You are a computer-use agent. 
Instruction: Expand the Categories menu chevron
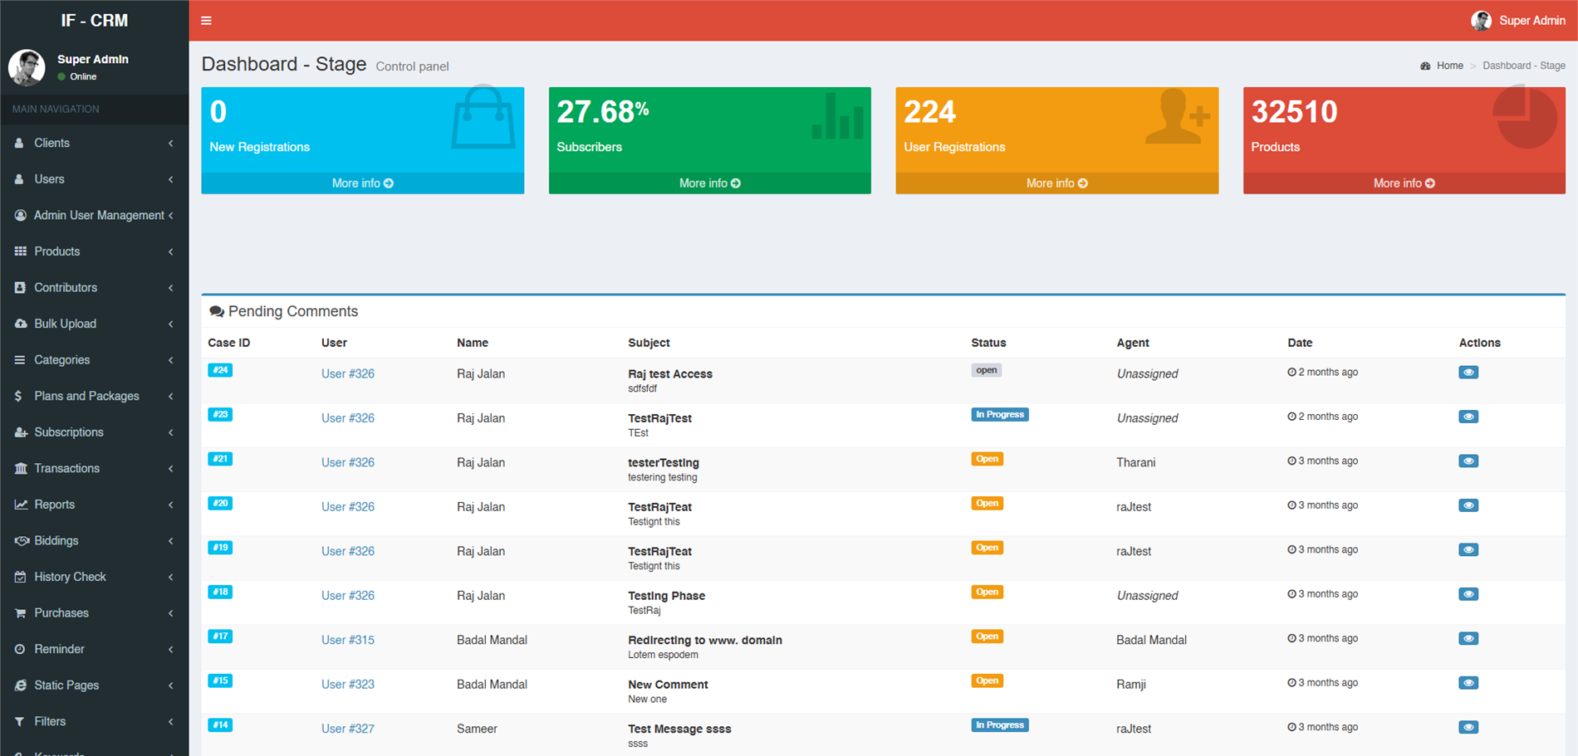170,359
